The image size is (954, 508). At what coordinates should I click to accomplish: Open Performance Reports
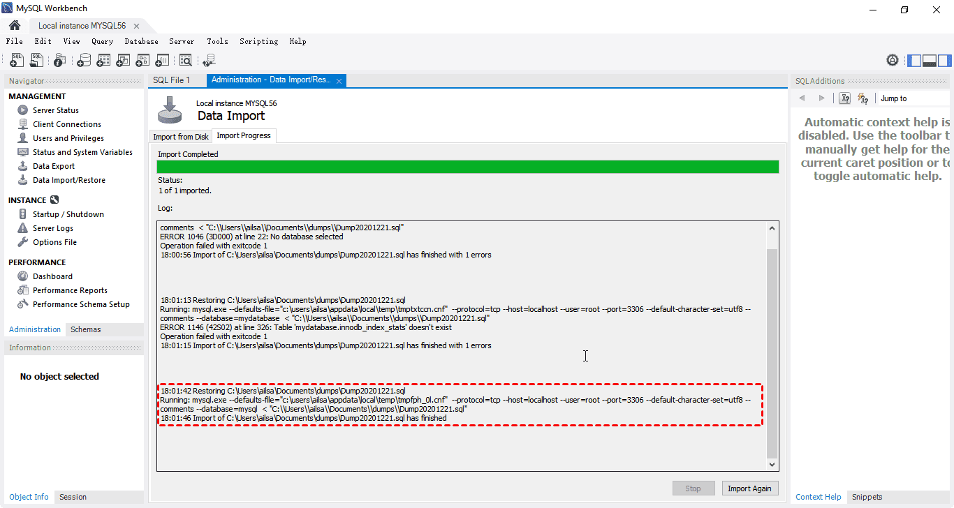point(70,290)
